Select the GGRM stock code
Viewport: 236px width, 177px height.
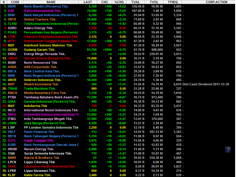12,50
